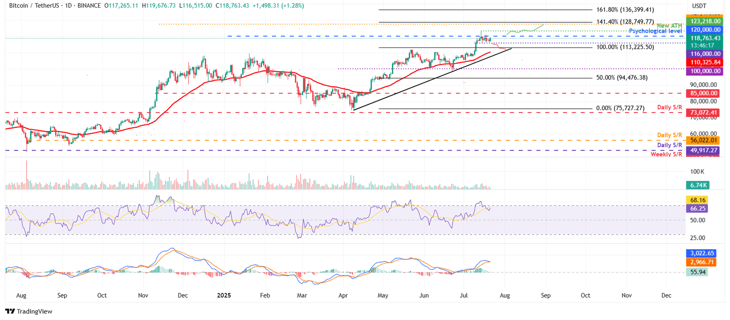The image size is (730, 320).
Task: Click the green 123,218.00 price label
Action: pos(705,21)
